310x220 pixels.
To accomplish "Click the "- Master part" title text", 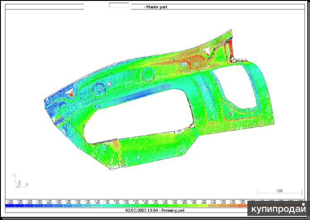I will pyautogui.click(x=157, y=7).
